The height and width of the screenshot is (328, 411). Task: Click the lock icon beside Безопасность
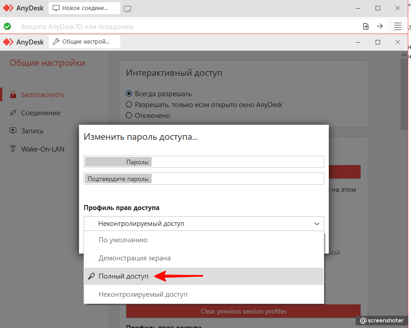13,94
